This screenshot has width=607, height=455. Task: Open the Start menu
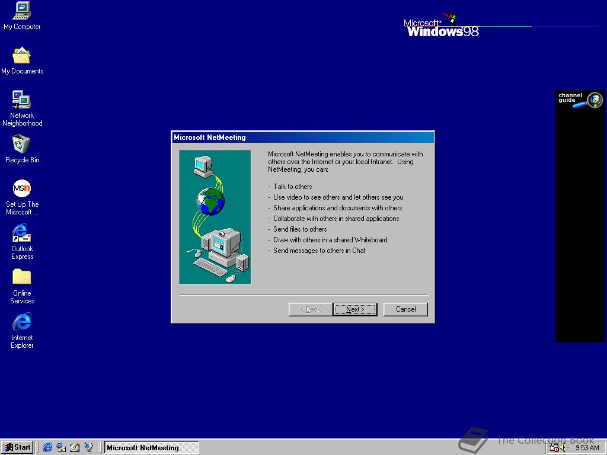click(17, 447)
